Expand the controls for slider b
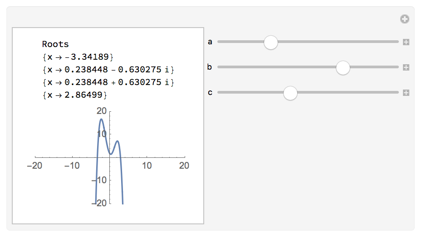 pos(406,67)
